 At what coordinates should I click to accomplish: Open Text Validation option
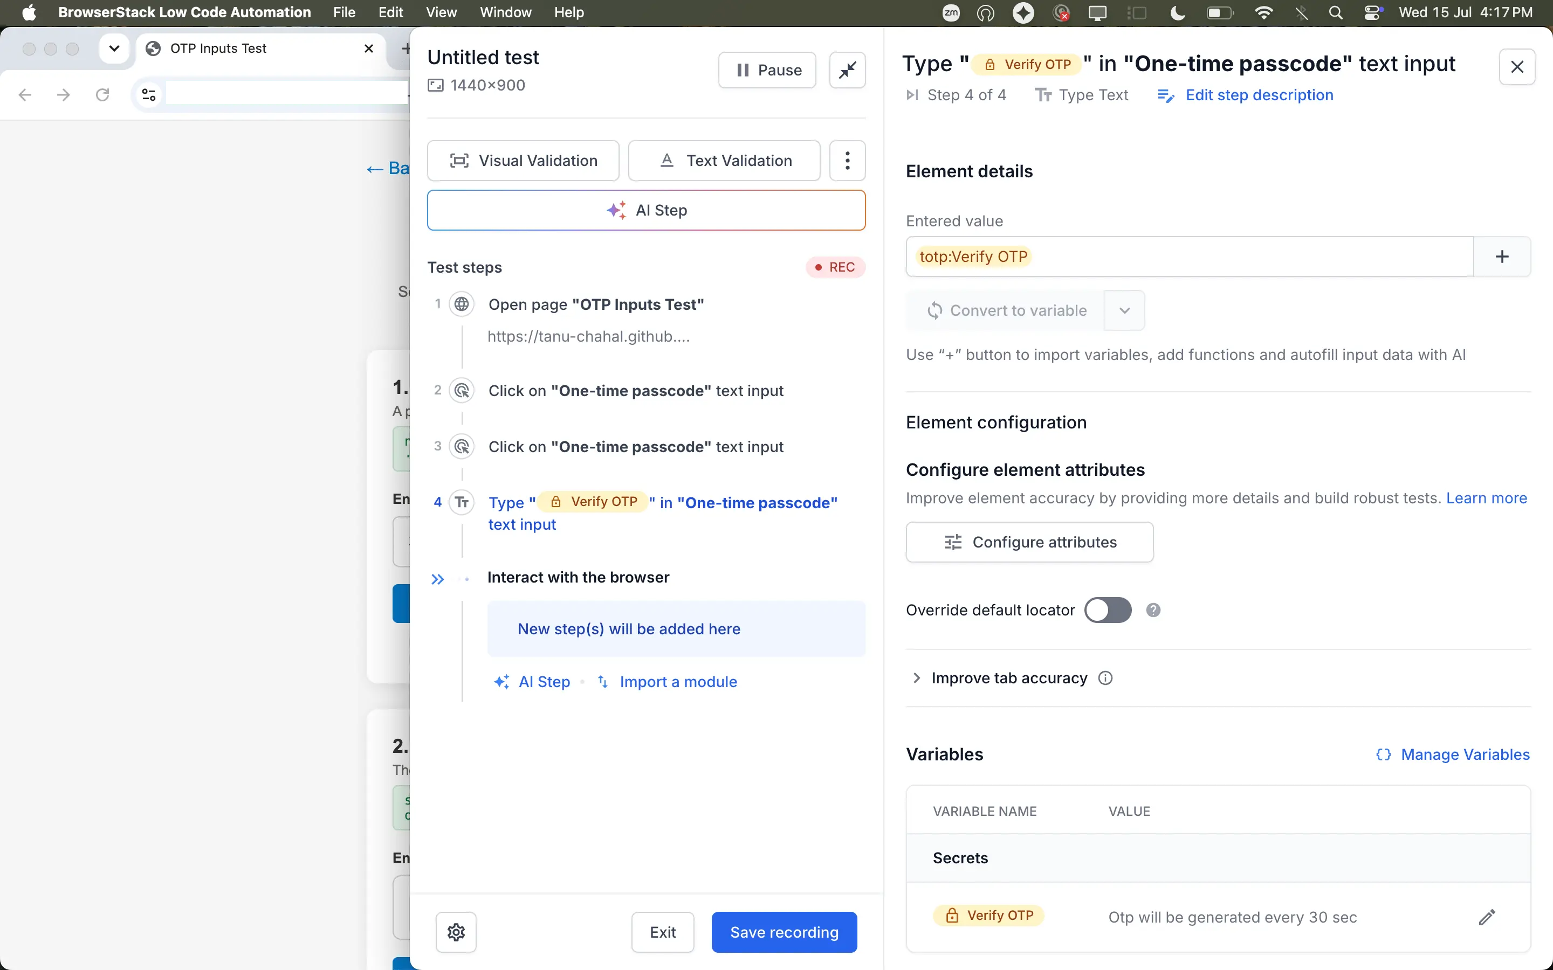[x=724, y=161]
